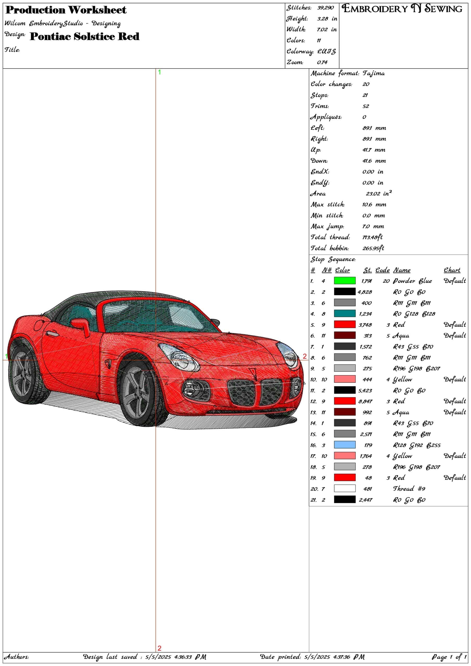Click the thread name 'Thread #9'
The height and width of the screenshot is (666, 471).
coord(409,489)
